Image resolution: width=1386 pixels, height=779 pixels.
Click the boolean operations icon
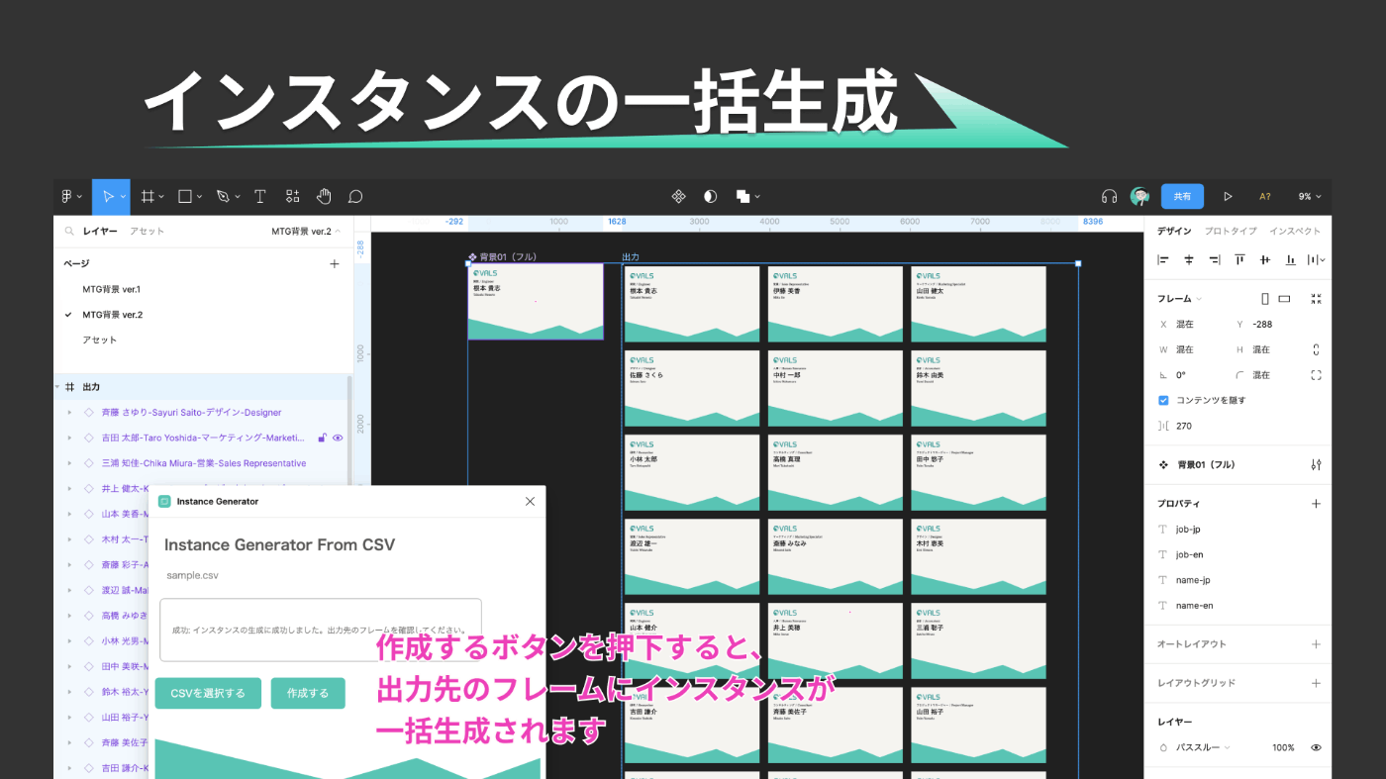pyautogui.click(x=743, y=197)
